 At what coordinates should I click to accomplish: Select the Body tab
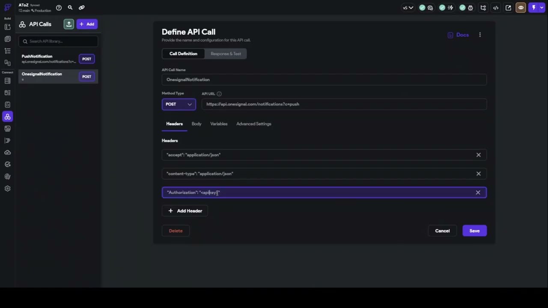[197, 124]
